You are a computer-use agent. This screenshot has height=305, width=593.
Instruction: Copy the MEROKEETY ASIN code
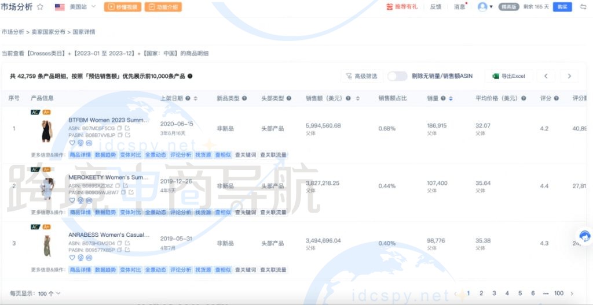(118, 186)
